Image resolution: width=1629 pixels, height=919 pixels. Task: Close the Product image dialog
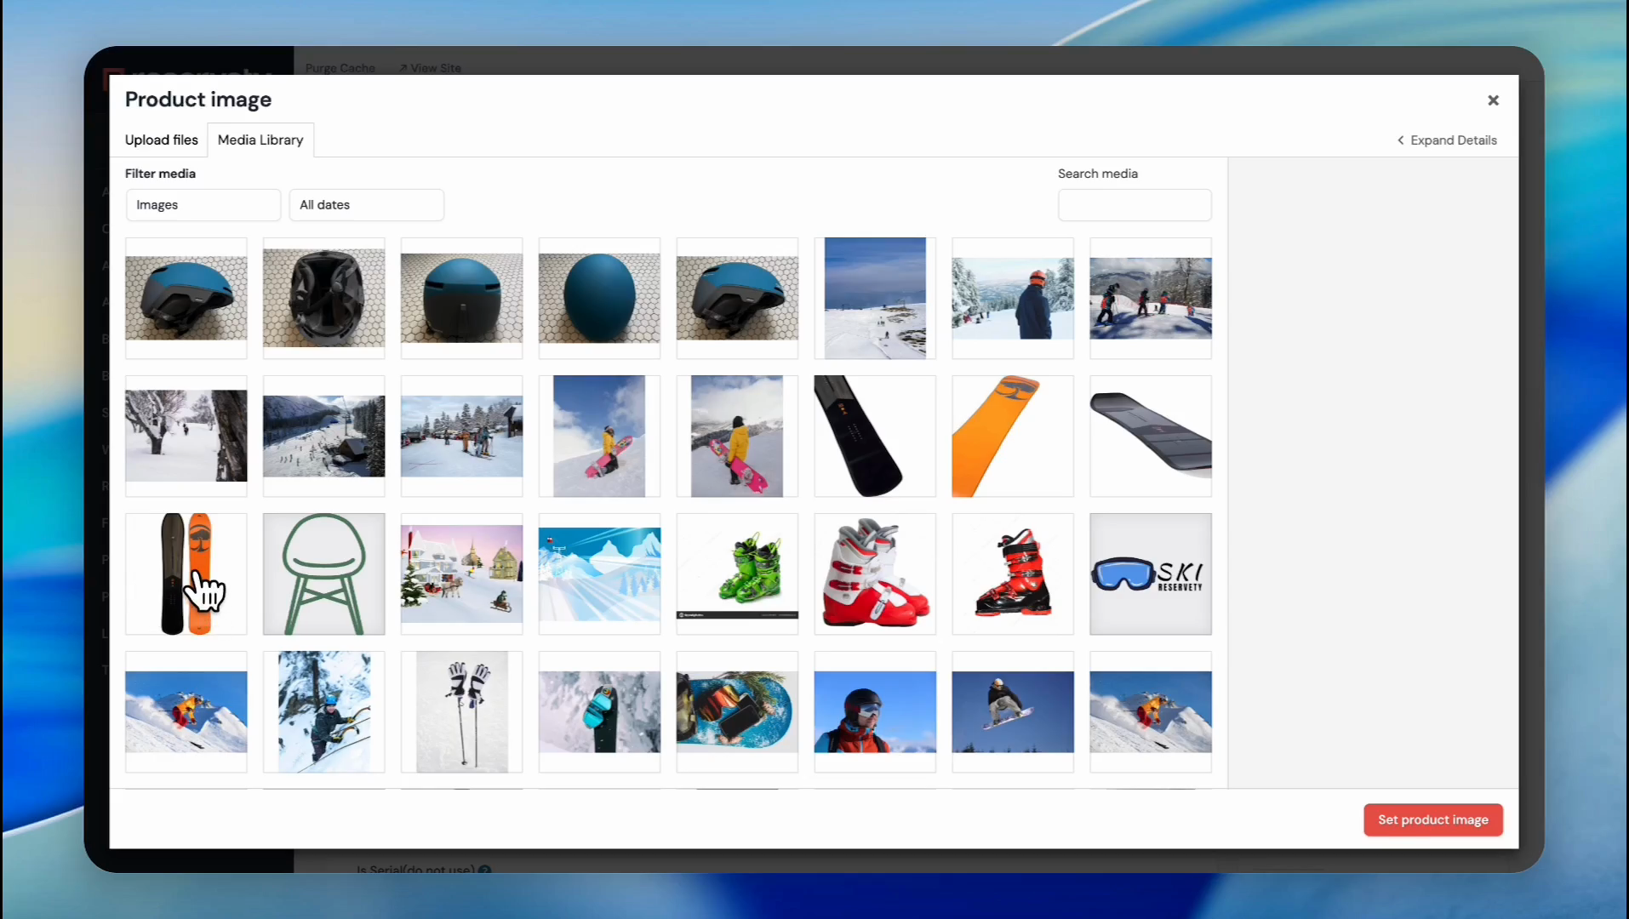tap(1493, 100)
